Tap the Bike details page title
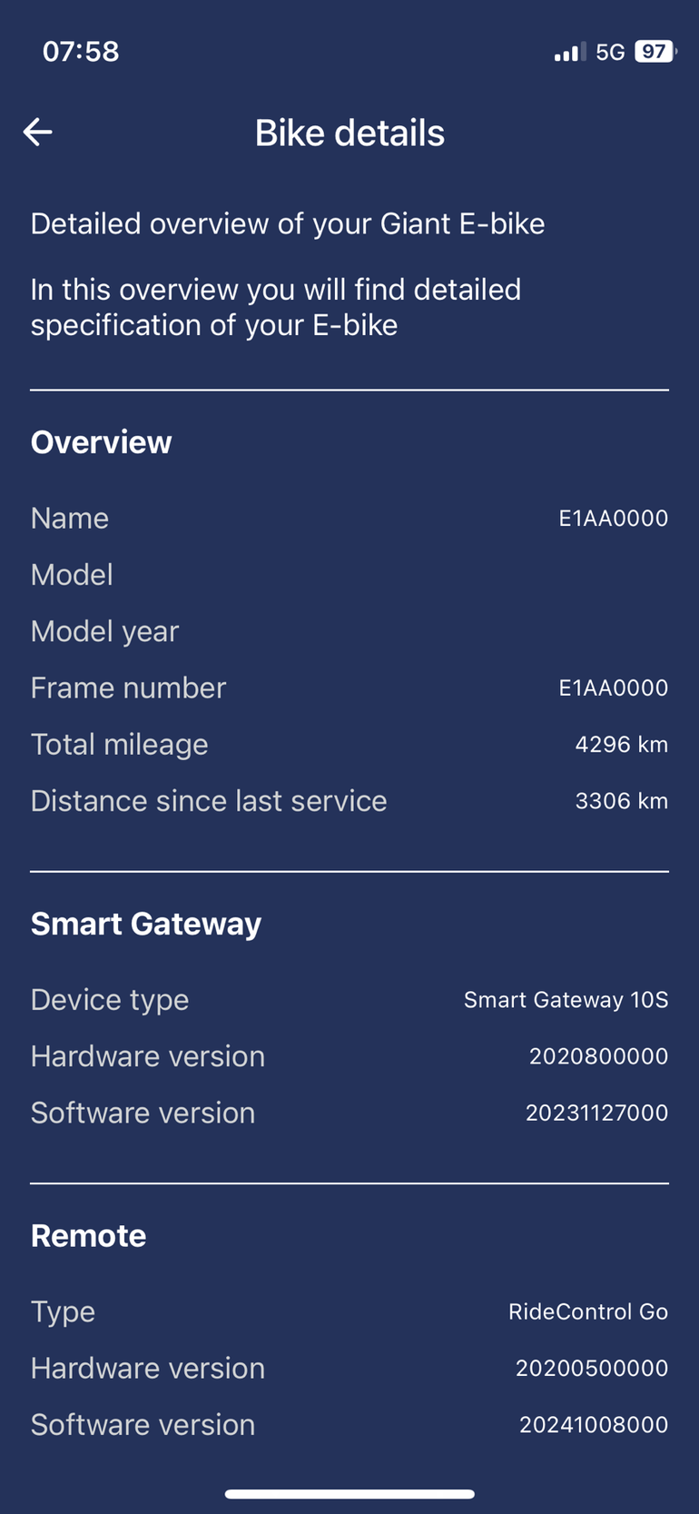Viewport: 699px width, 1514px height. [349, 133]
